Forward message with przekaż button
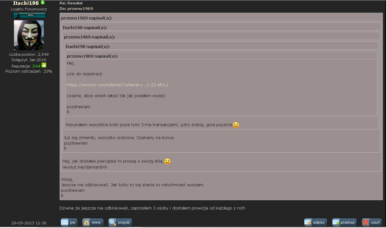 [x=344, y=223]
